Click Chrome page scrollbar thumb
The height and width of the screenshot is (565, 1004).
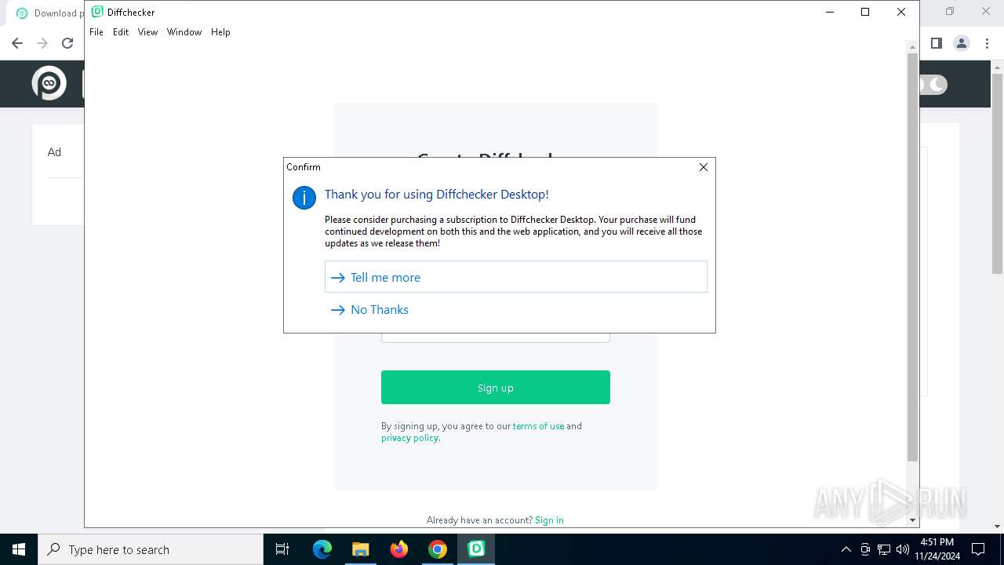997,174
